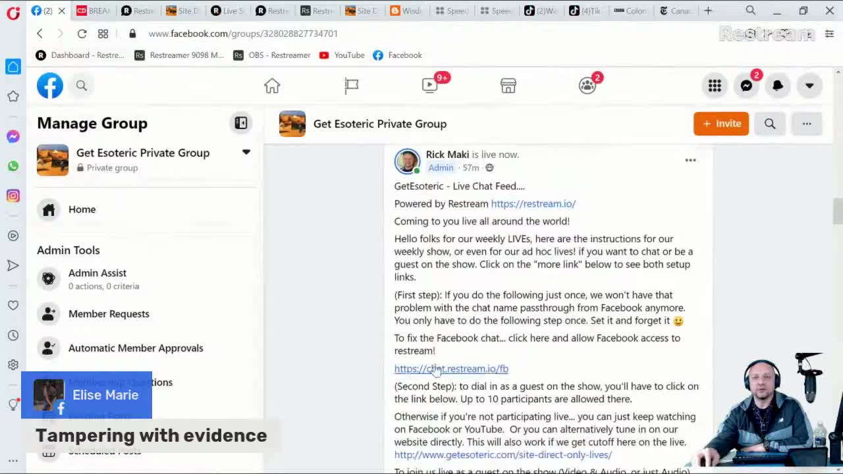Image resolution: width=843 pixels, height=474 pixels.
Task: Open the player icon in sidebar
Action: click(x=13, y=236)
